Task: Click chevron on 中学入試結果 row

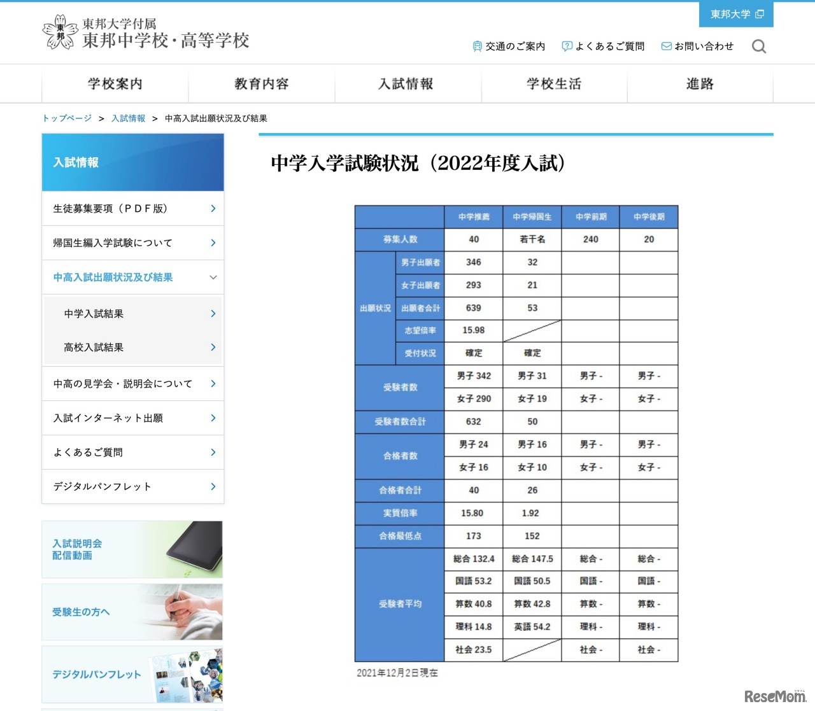Action: pos(213,314)
